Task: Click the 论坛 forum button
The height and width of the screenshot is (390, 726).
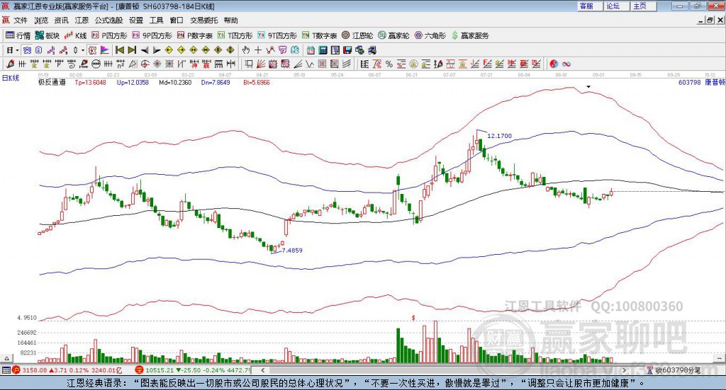Action: pyautogui.click(x=616, y=6)
